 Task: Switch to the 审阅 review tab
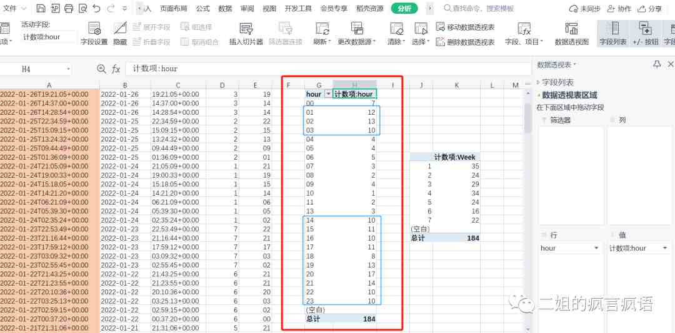click(x=247, y=8)
